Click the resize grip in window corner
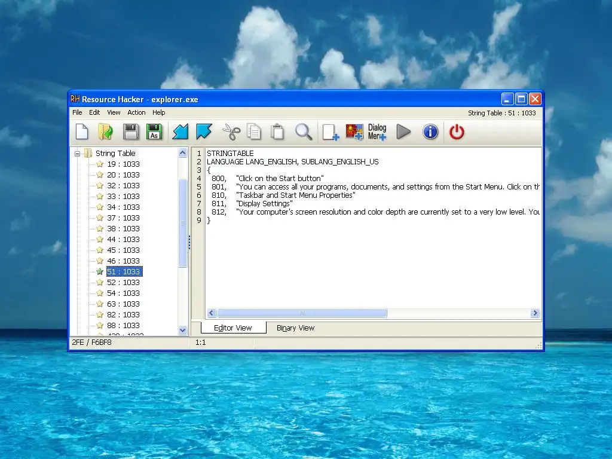This screenshot has height=459, width=612. pos(539,345)
